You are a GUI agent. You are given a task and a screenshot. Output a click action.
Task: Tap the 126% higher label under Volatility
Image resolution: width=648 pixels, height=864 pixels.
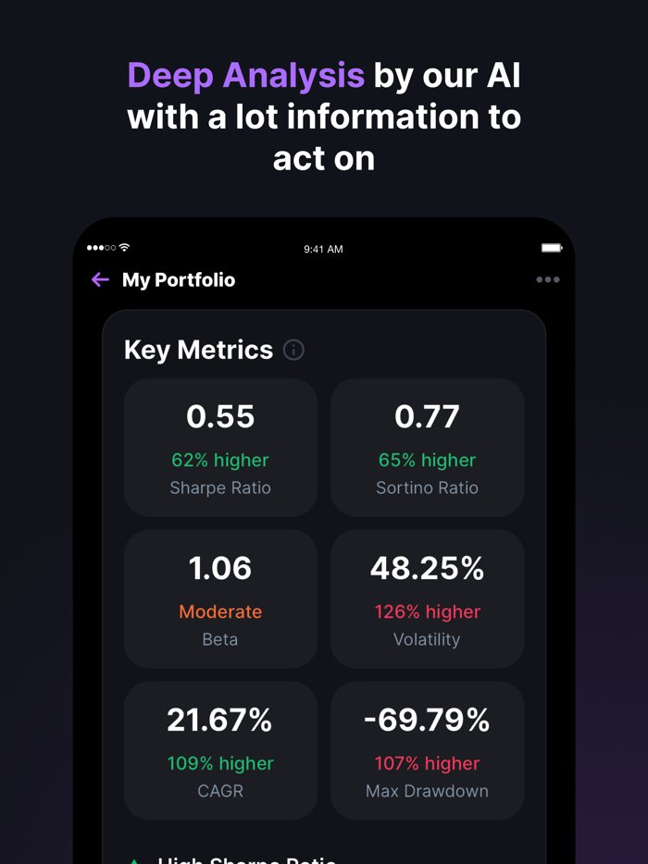[427, 611]
